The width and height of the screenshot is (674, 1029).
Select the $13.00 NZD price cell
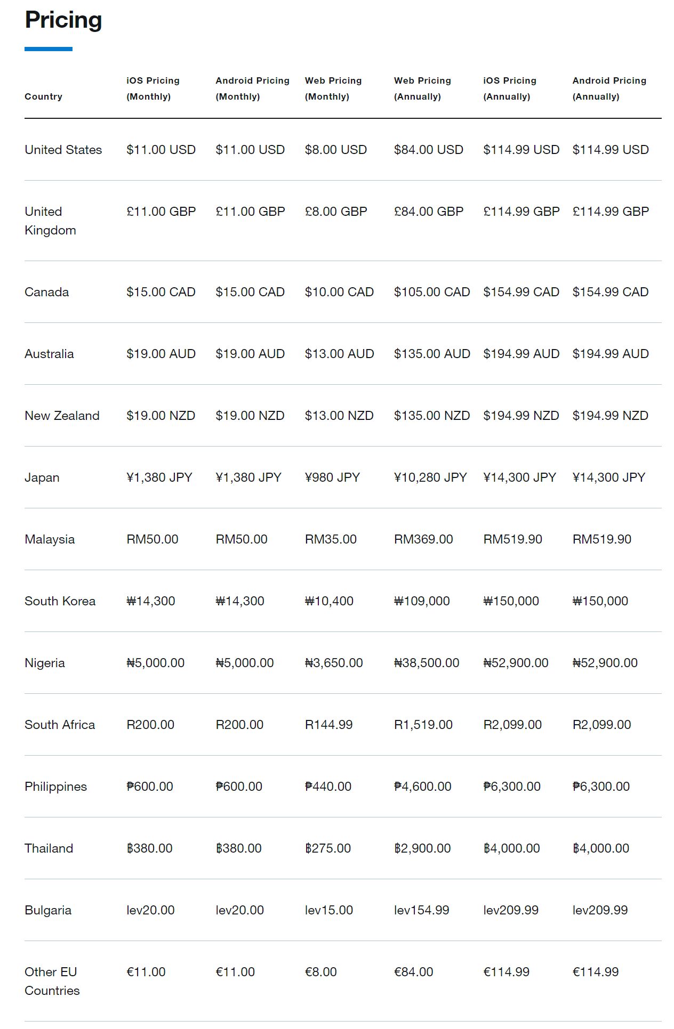pos(339,416)
